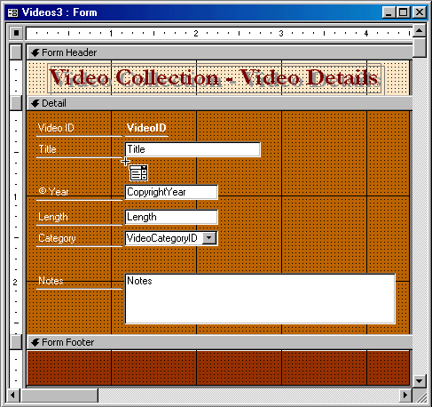Click the Detail section arrow icon

pyautogui.click(x=35, y=103)
